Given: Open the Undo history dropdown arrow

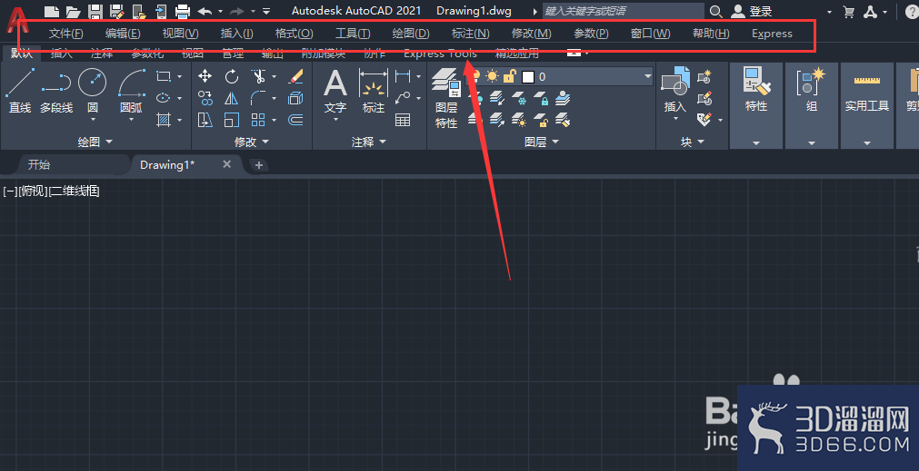Looking at the screenshot, I should (220, 11).
